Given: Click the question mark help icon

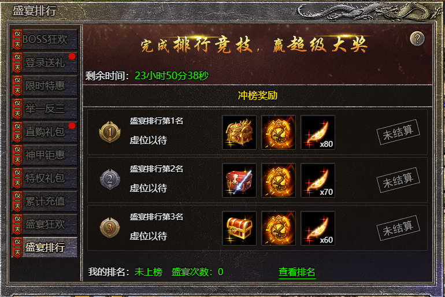Looking at the screenshot, I should [x=417, y=39].
